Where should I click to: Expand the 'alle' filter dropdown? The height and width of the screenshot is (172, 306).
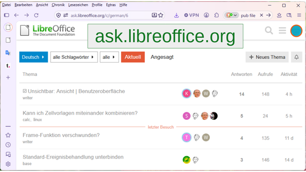click(x=109, y=57)
